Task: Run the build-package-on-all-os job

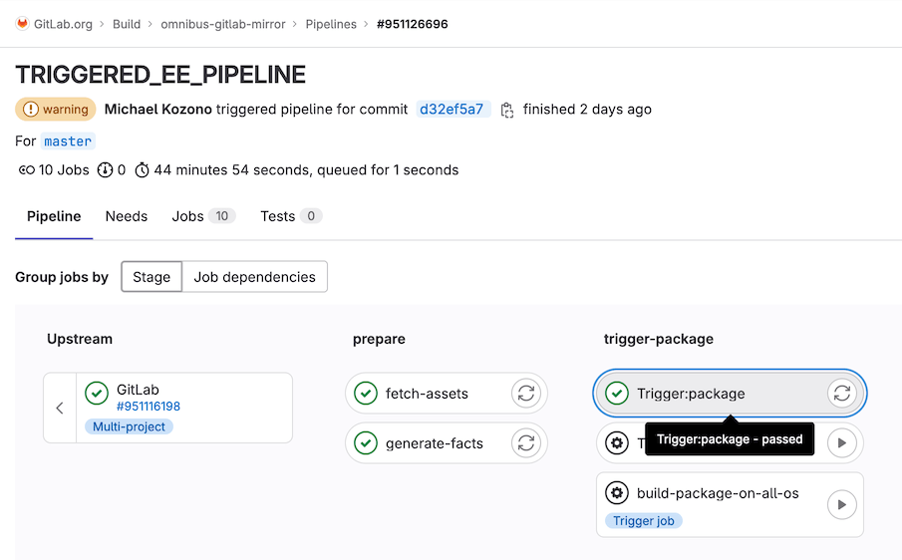Action: 842,505
